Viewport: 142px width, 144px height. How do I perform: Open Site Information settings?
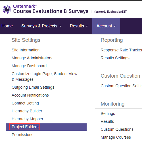pos(26,50)
